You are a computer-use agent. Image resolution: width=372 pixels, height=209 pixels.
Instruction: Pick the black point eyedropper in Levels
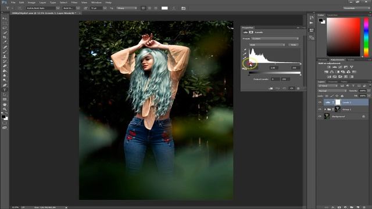[245, 49]
